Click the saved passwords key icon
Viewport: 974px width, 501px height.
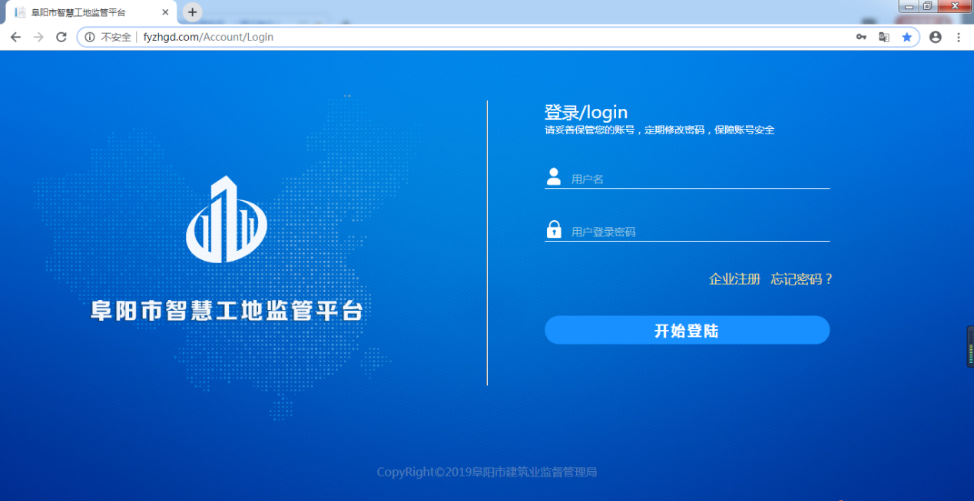(861, 37)
